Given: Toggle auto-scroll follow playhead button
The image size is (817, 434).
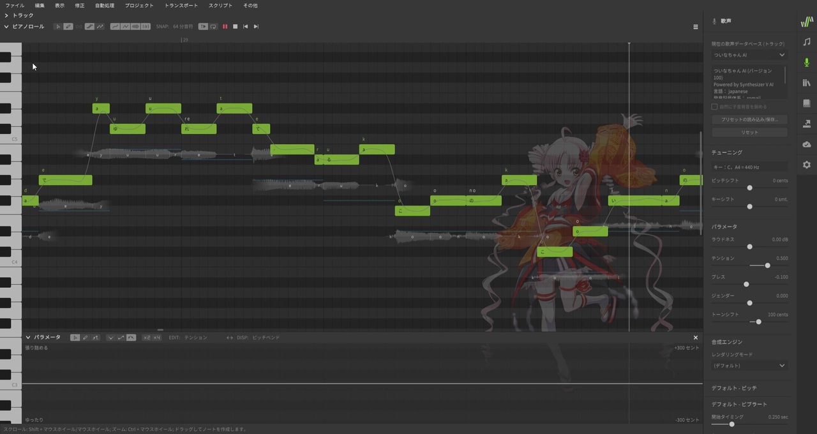Looking at the screenshot, I should (x=203, y=27).
